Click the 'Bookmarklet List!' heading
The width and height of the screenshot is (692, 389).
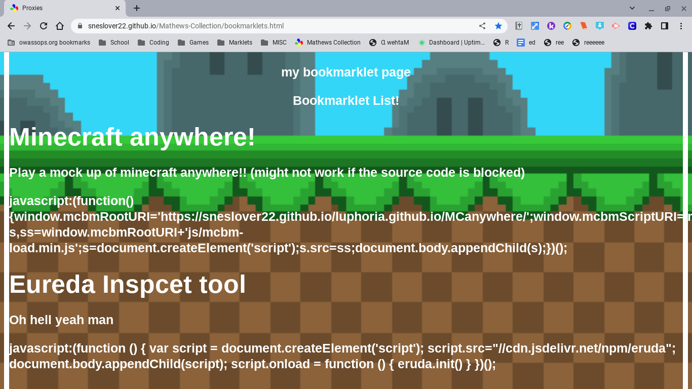click(346, 100)
